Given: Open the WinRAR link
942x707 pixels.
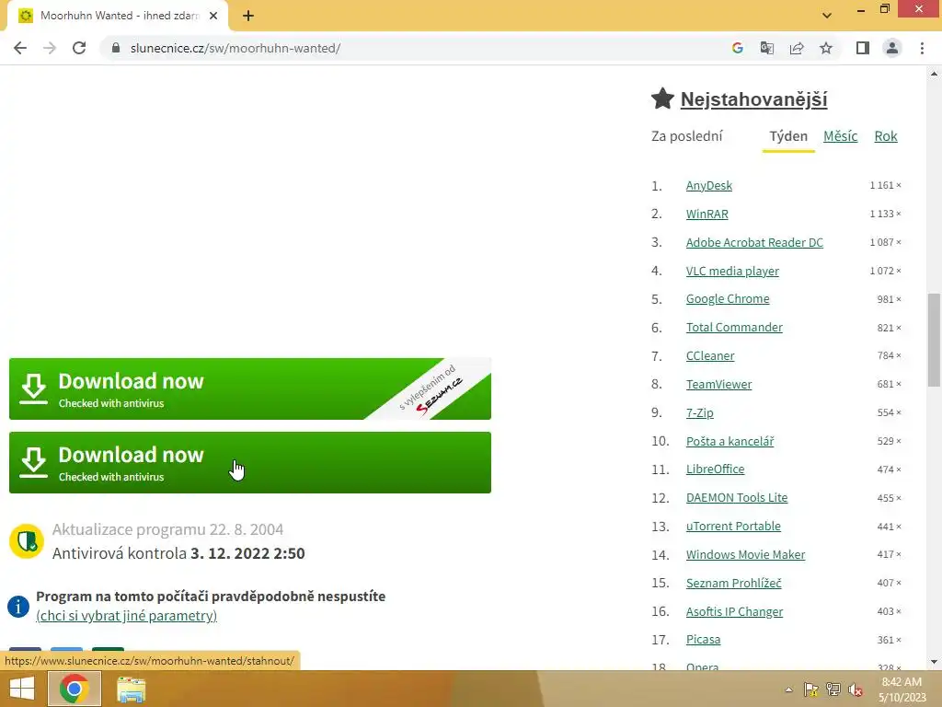Looking at the screenshot, I should (707, 214).
